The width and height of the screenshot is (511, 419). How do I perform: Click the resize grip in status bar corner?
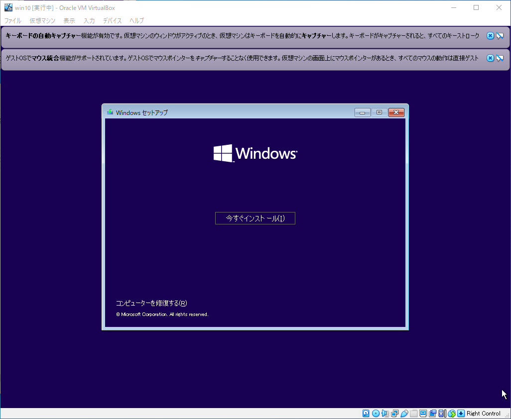(507, 416)
